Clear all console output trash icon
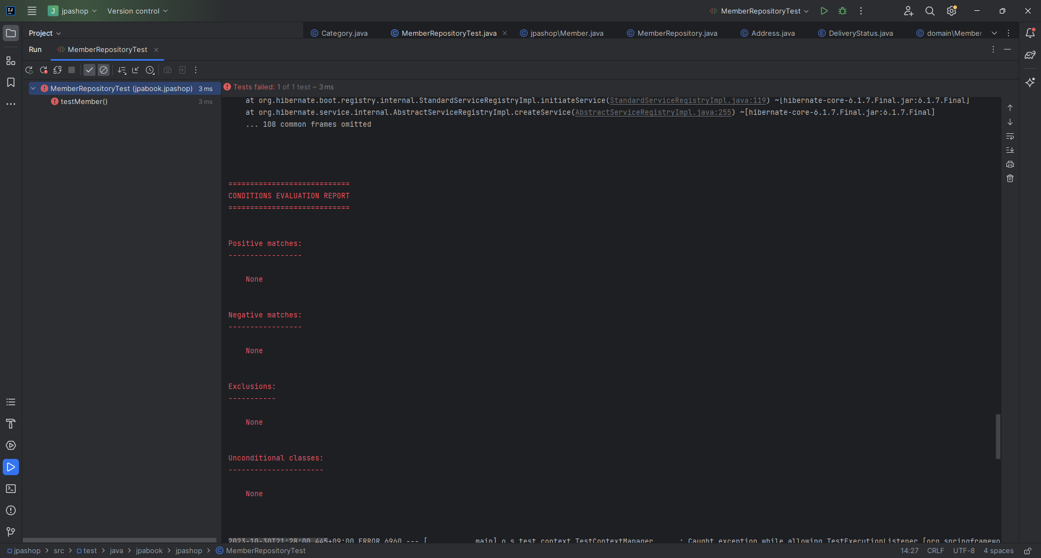This screenshot has width=1041, height=558. [1010, 178]
